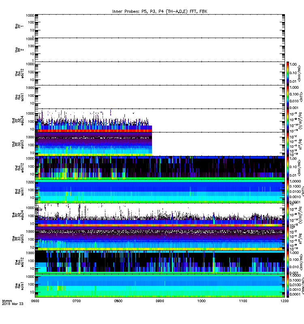Click the color bar beside thd fff scm3 panel
Viewport: 304px width, 324px height.
(288, 144)
